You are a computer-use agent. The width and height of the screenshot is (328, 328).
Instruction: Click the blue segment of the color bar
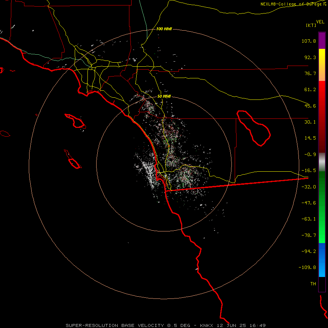click(322, 260)
